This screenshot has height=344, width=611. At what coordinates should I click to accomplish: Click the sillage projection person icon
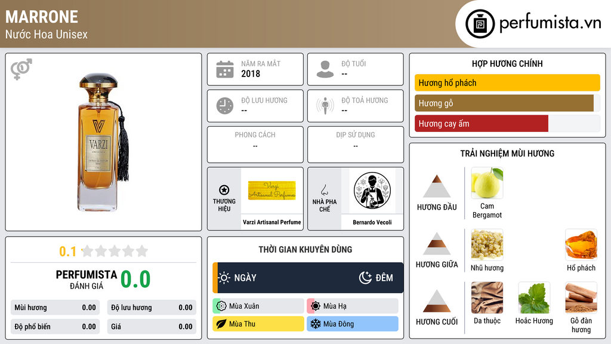pos(325,106)
